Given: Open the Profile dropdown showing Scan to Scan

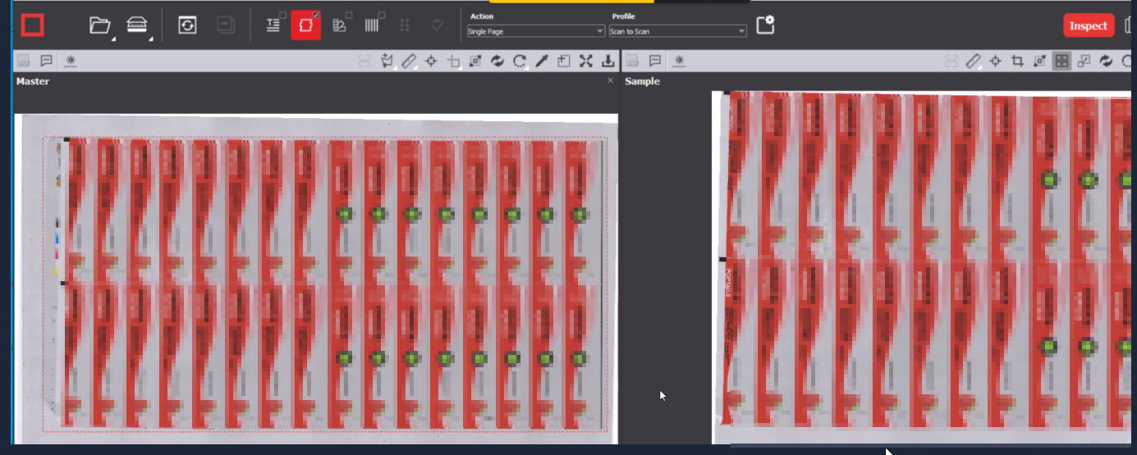Looking at the screenshot, I should coord(677,31).
